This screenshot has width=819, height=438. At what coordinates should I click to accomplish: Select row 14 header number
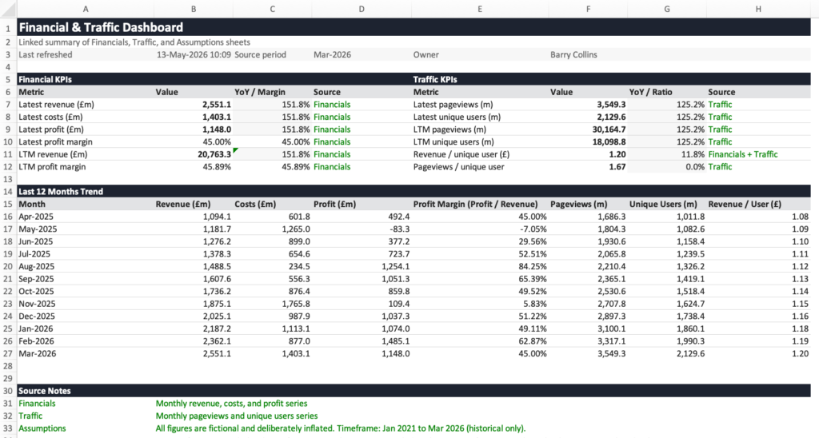tap(8, 192)
